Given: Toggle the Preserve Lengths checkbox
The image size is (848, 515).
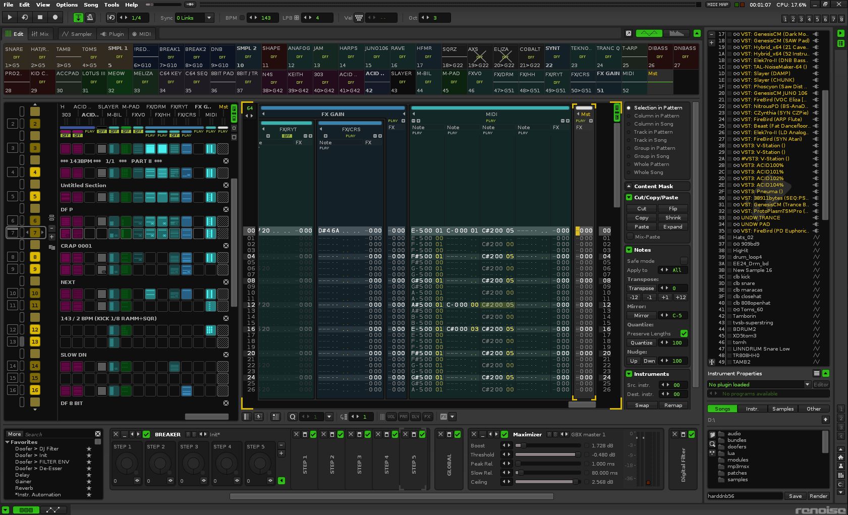Looking at the screenshot, I should pos(684,334).
